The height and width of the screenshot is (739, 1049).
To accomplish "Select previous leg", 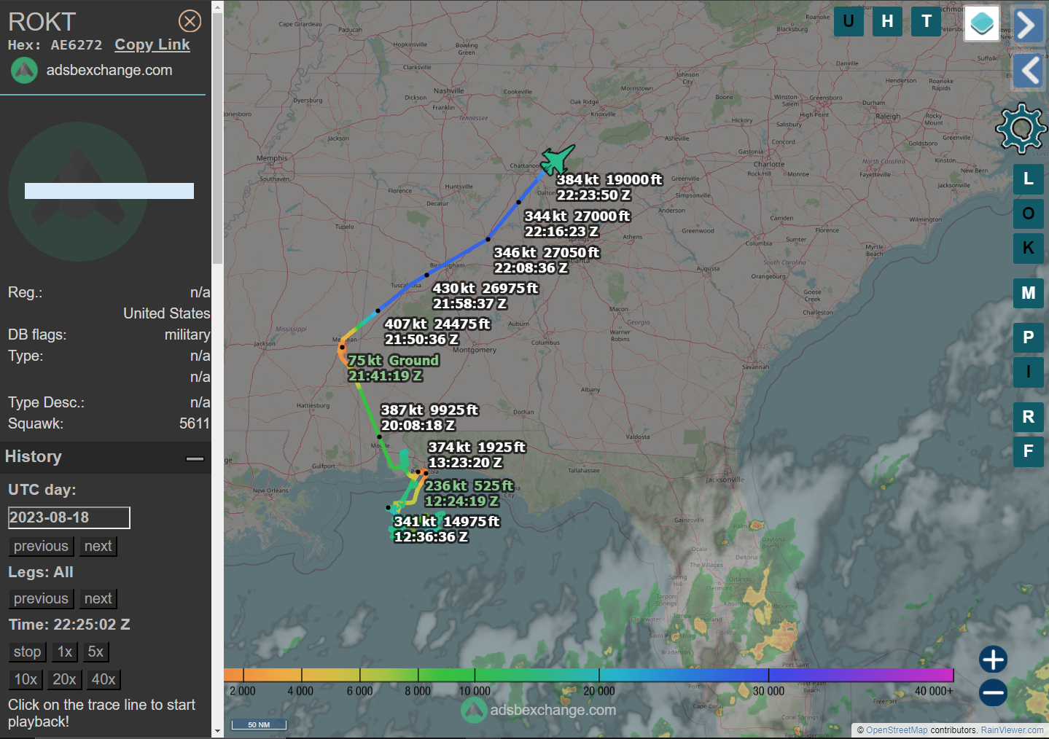I will click(41, 598).
